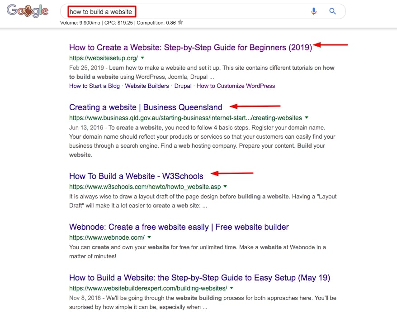Open the 'How to Start a Blog' sitelink

(x=94, y=86)
